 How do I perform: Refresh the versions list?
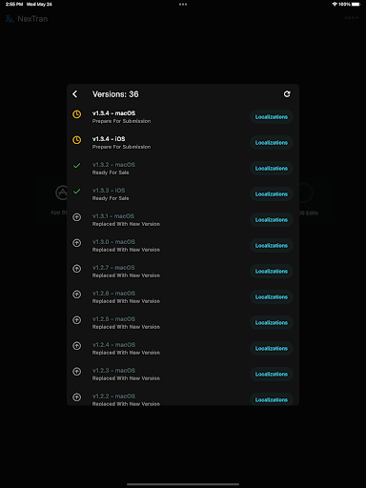click(x=287, y=94)
